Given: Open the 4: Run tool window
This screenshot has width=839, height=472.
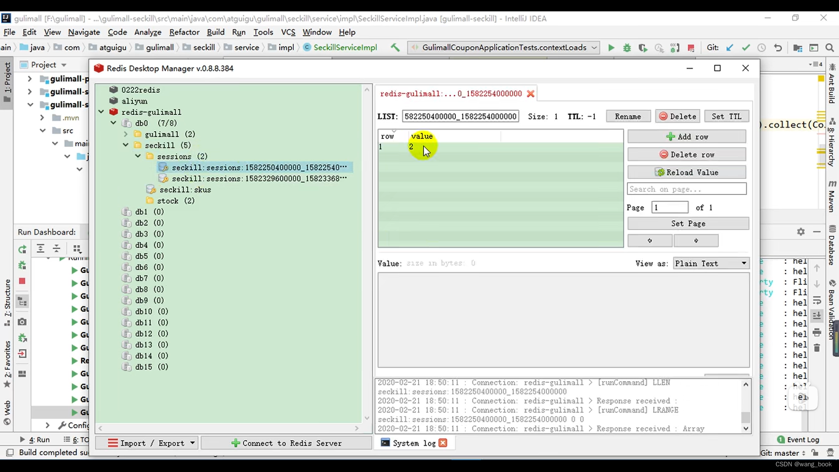Looking at the screenshot, I should click(x=35, y=439).
